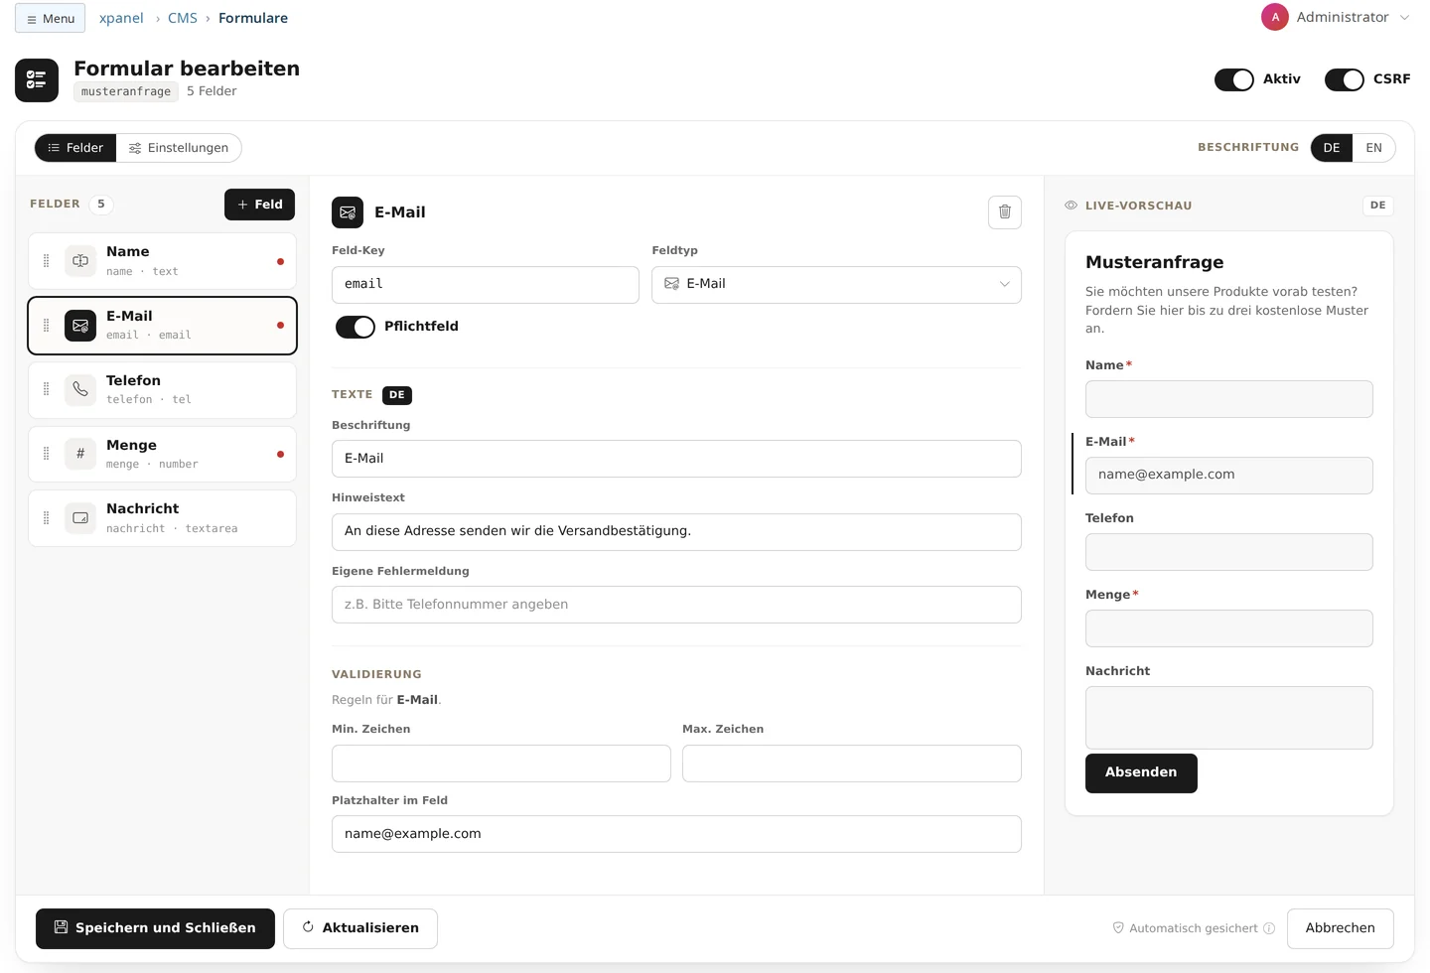The height and width of the screenshot is (973, 1430).
Task: Click the preview Menge input
Action: (1229, 628)
